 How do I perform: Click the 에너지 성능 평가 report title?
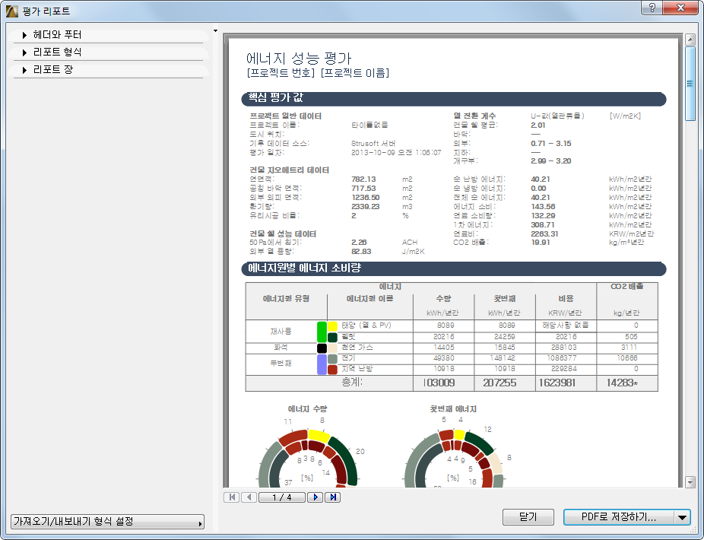coord(299,59)
